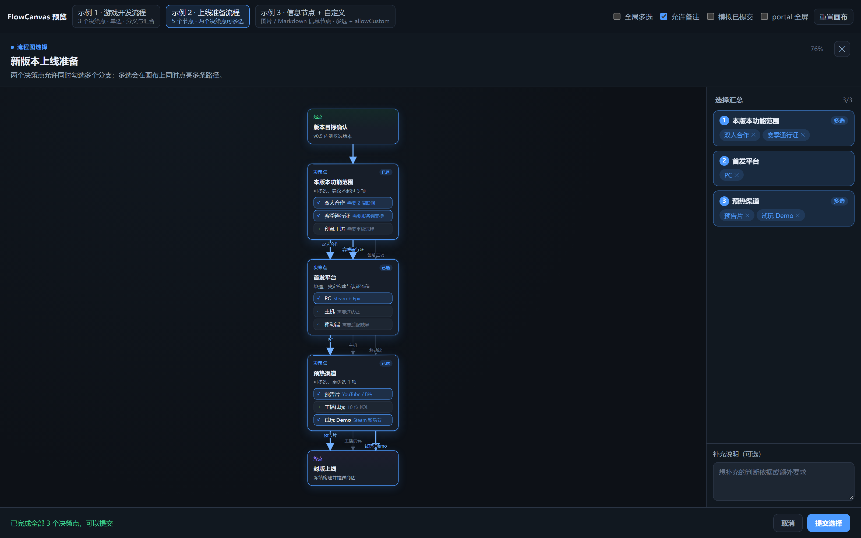Click the 3/3 progress counter
The height and width of the screenshot is (538, 861).
tap(847, 100)
